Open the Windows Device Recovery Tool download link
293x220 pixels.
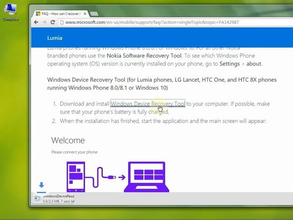[148, 104]
